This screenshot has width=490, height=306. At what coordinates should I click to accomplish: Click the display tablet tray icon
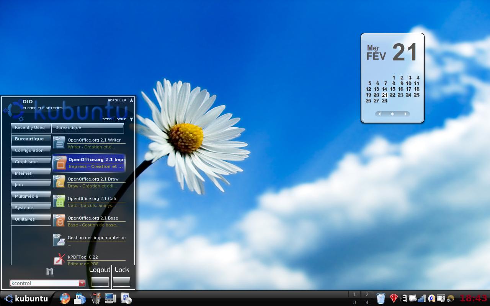pos(412,298)
